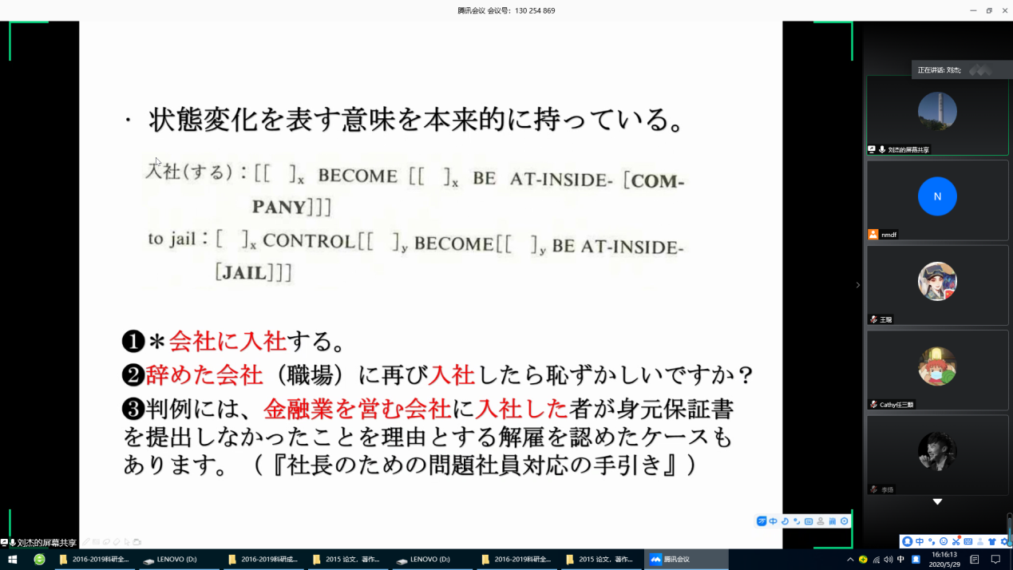Click the green 360 browser taskbar icon

click(x=39, y=560)
